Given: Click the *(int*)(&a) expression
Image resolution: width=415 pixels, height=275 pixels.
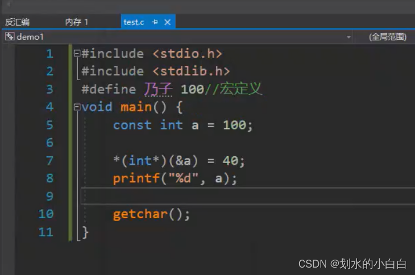Looking at the screenshot, I should [156, 161].
